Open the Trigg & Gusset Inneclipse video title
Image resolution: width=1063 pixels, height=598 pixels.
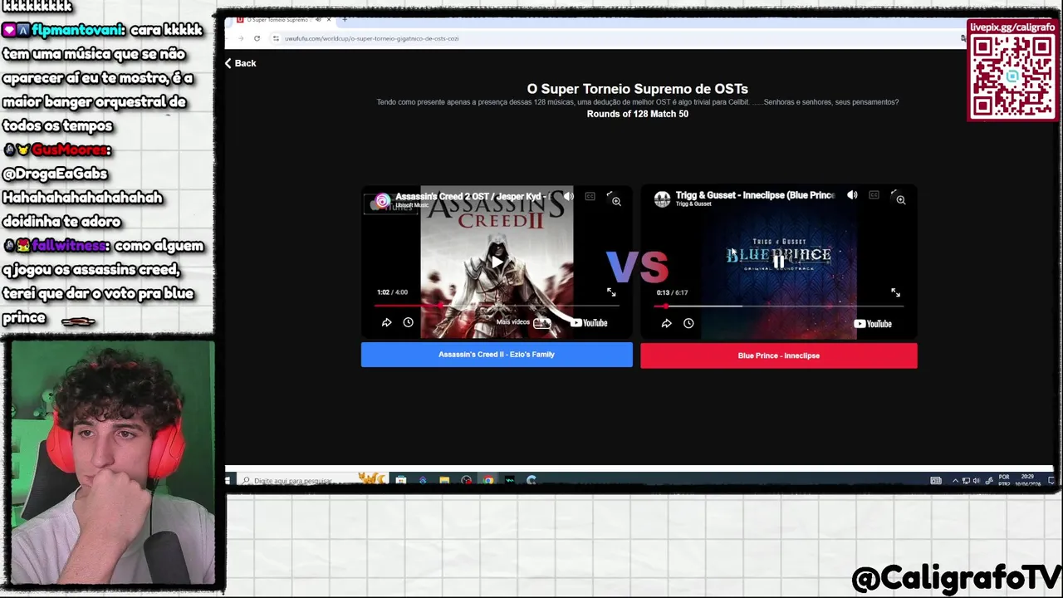point(755,195)
